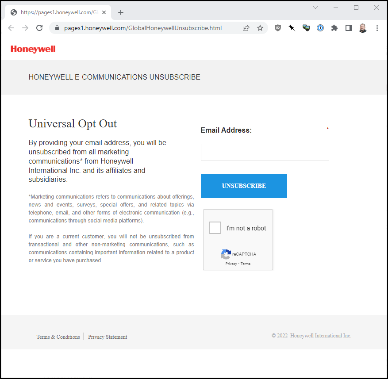Click the Honeywell logo
Image resolution: width=388 pixels, height=379 pixels.
coord(33,49)
